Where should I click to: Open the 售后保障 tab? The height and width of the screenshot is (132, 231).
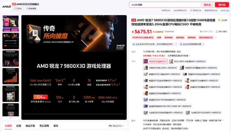tap(44, 126)
